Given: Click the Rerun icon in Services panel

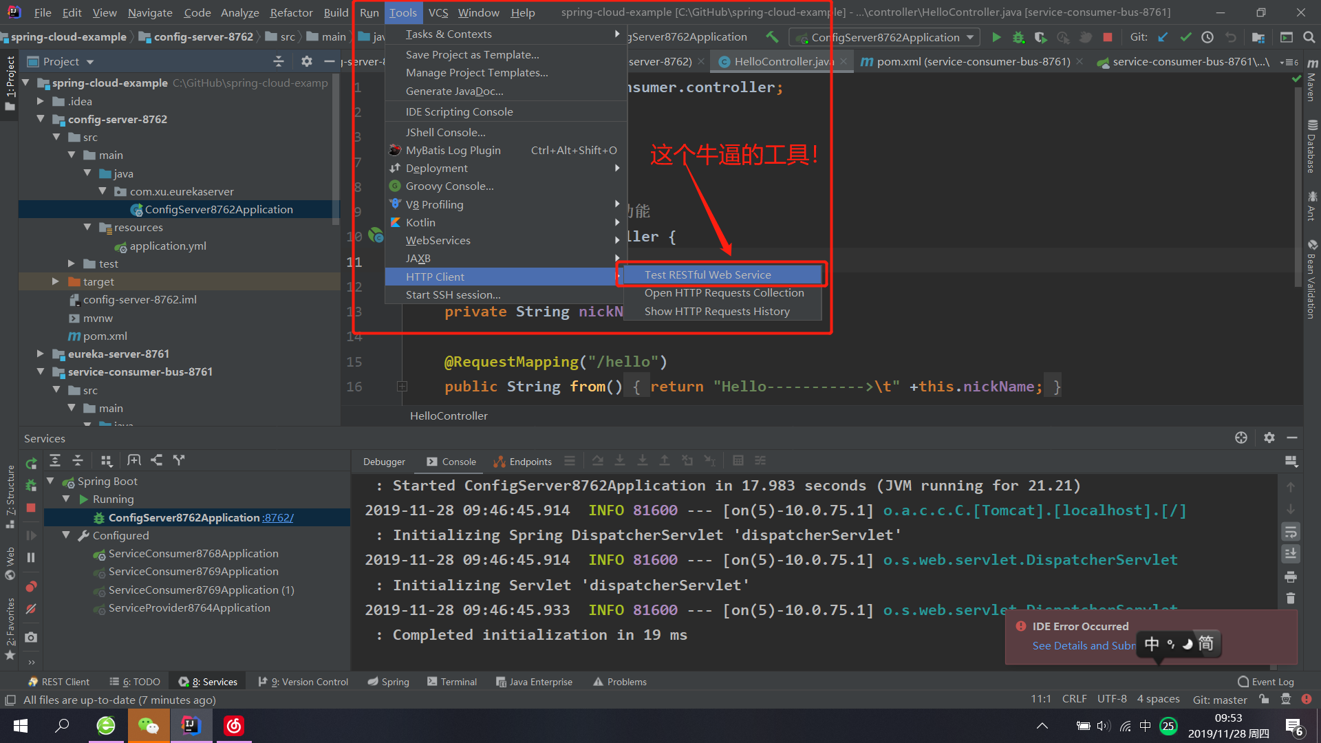Looking at the screenshot, I should pyautogui.click(x=31, y=464).
